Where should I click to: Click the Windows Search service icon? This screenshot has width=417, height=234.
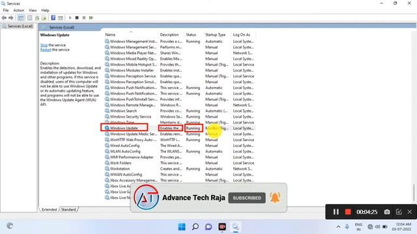pyautogui.click(x=107, y=111)
